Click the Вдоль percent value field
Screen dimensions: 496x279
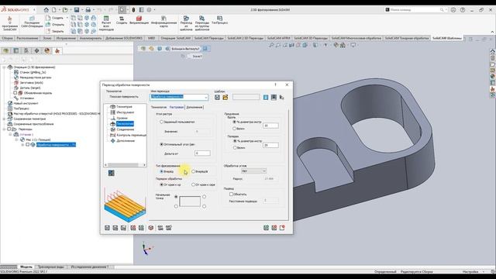coord(270,126)
